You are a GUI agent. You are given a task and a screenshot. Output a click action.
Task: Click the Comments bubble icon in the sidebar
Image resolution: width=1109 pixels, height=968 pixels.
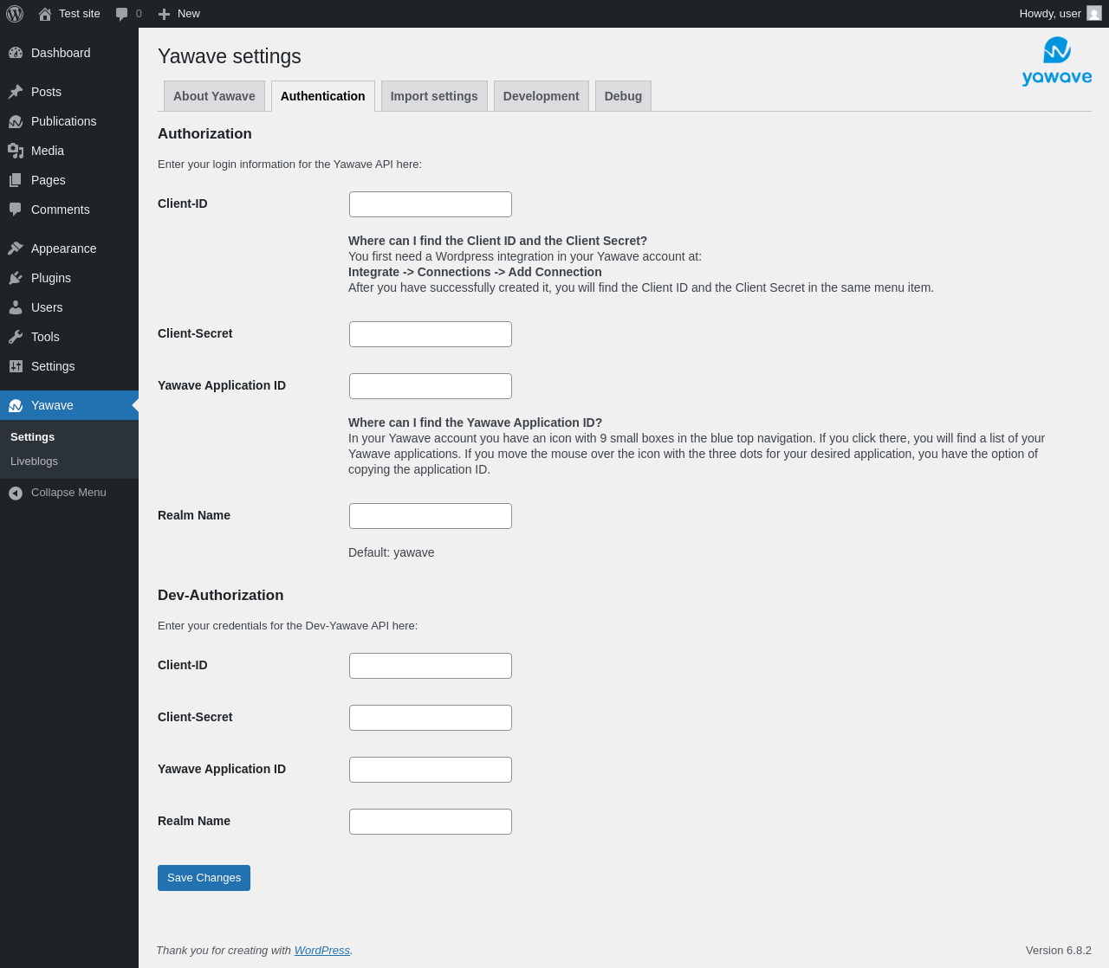click(16, 210)
